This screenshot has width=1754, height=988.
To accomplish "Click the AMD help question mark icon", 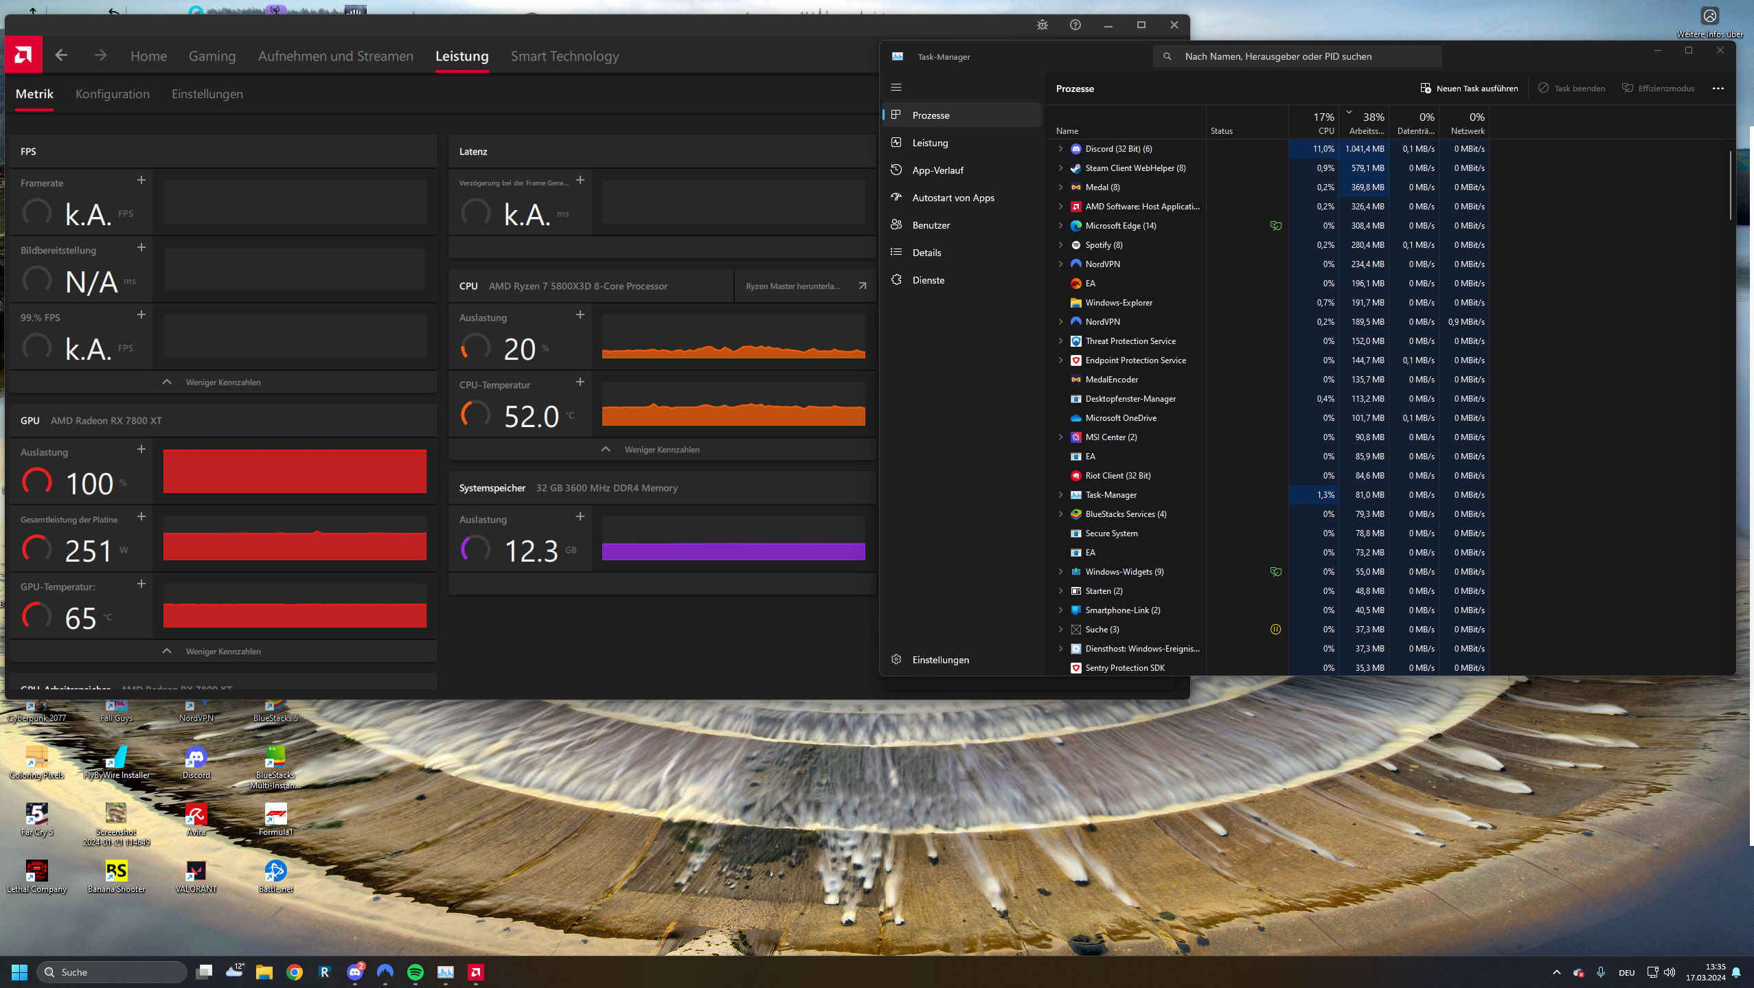I will (1075, 25).
